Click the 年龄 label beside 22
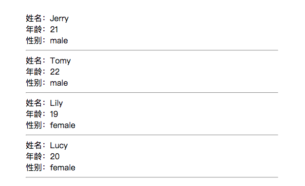Viewport: 305px width, 186px height. tap(34, 72)
